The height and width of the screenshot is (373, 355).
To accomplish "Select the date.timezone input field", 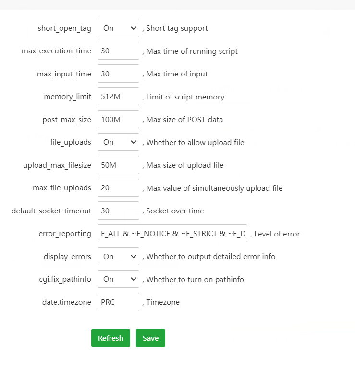I will [x=118, y=302].
